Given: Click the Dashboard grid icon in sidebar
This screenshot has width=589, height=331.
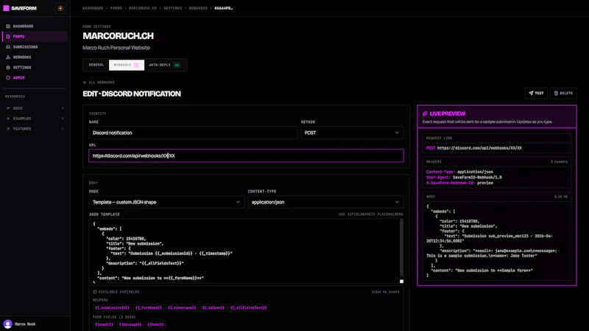Looking at the screenshot, I should (8, 27).
